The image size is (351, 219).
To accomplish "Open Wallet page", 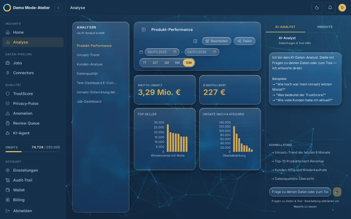I will click(x=33, y=190).
